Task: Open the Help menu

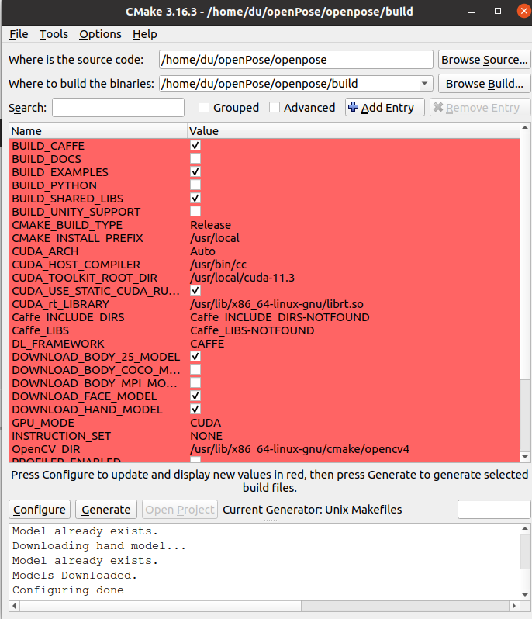Action: coord(145,34)
